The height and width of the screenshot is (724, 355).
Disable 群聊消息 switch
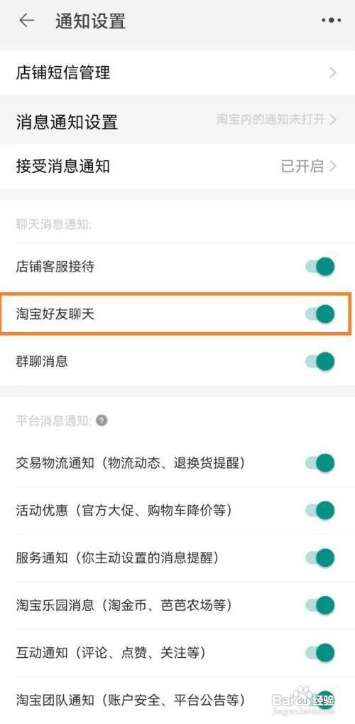tap(320, 361)
